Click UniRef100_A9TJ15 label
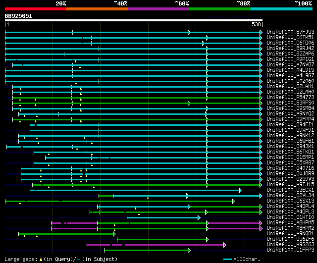 pyautogui.click(x=290, y=185)
